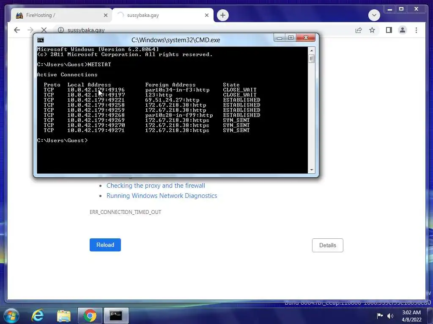This screenshot has width=433, height=324.
Task: Open Action Center flag icon
Action: (380, 316)
